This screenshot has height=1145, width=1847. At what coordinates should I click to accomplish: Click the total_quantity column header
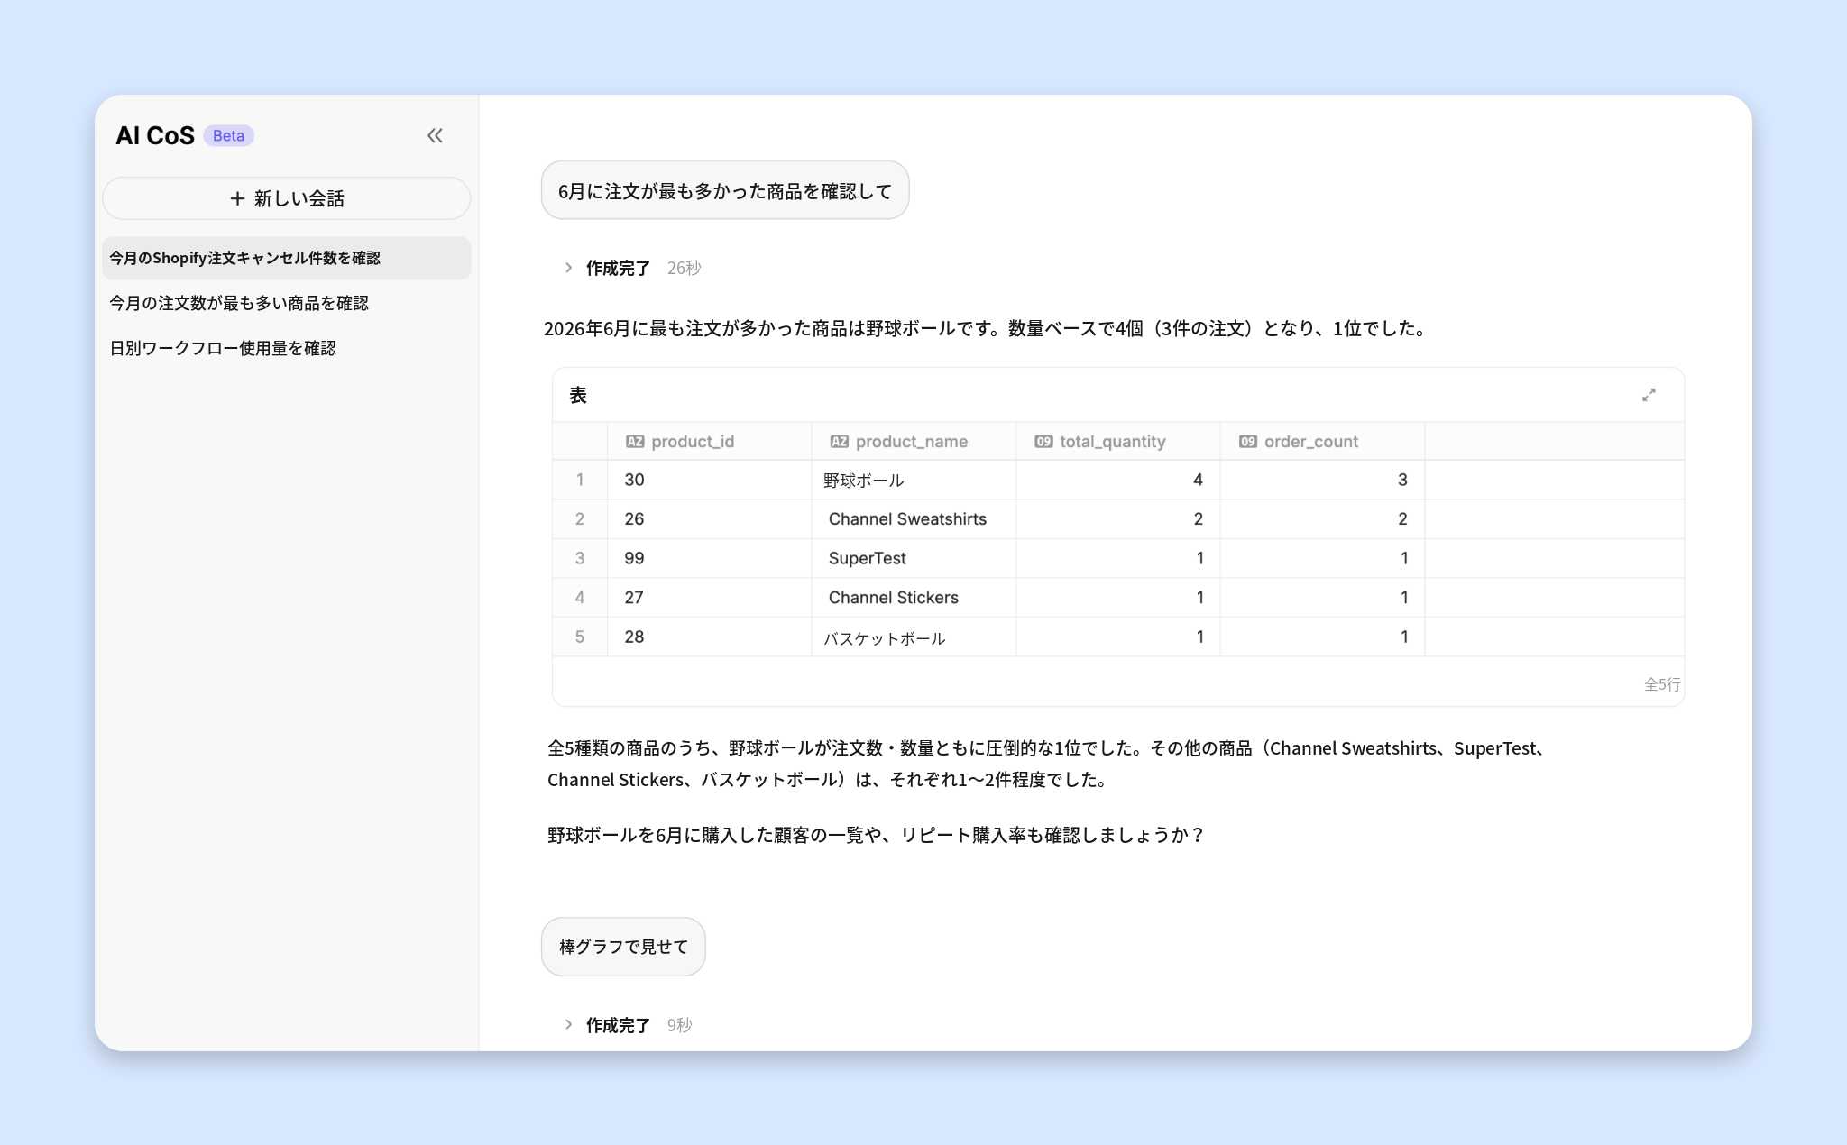pos(1118,442)
